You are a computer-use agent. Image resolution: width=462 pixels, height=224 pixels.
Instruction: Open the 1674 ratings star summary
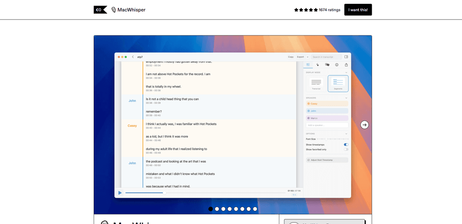(317, 10)
